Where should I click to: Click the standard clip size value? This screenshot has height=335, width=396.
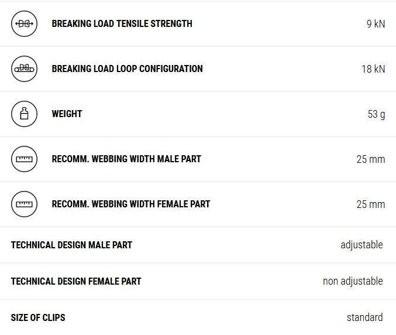coord(364,317)
